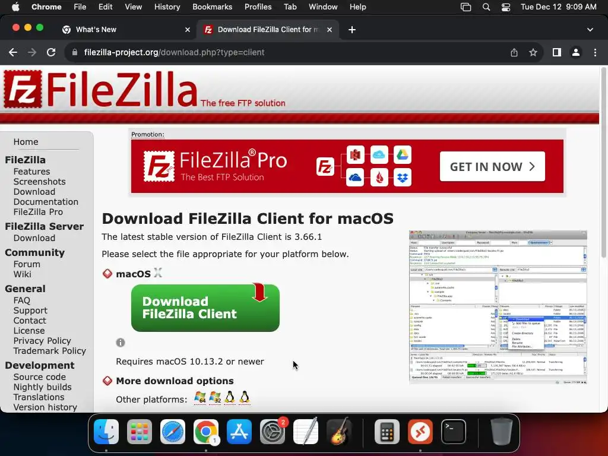
Task: Open Safari from the Dock
Action: point(173,432)
